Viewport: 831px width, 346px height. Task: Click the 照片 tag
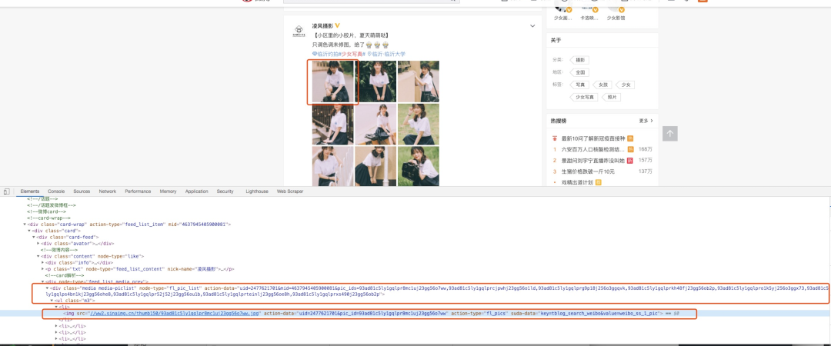click(612, 97)
